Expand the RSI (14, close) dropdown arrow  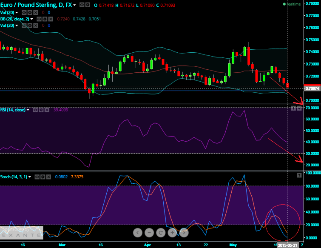[x=28, y=110]
